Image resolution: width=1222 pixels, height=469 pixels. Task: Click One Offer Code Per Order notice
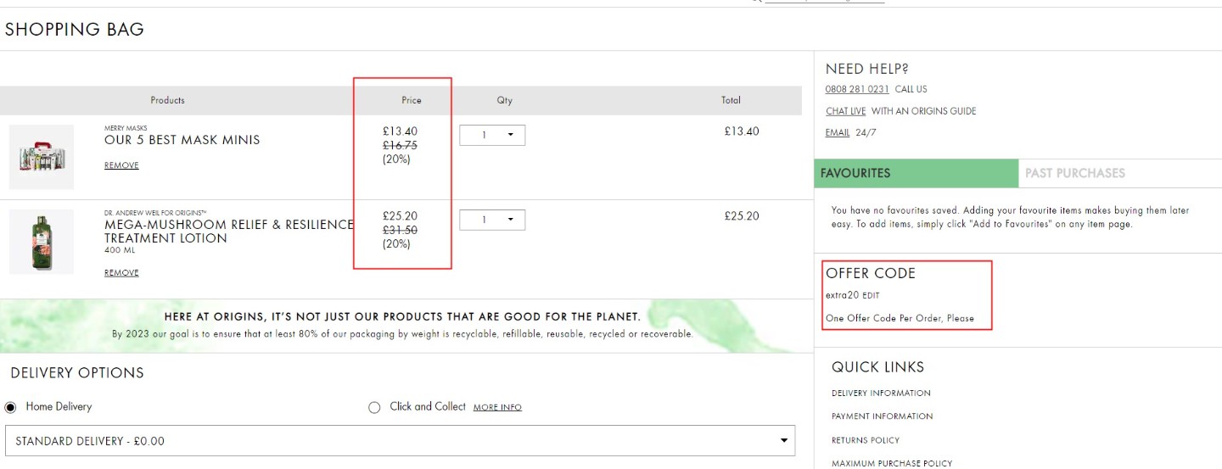[900, 319]
